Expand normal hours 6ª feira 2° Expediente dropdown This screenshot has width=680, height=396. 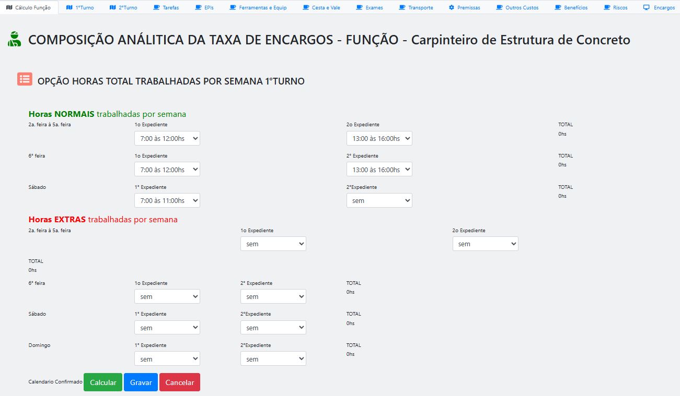pos(379,170)
